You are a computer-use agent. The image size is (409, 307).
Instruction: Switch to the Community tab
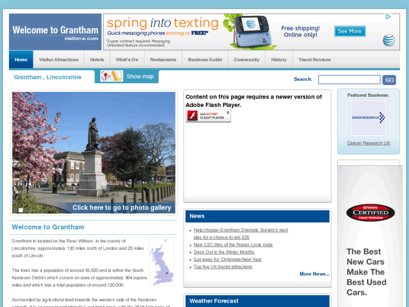[x=246, y=60]
